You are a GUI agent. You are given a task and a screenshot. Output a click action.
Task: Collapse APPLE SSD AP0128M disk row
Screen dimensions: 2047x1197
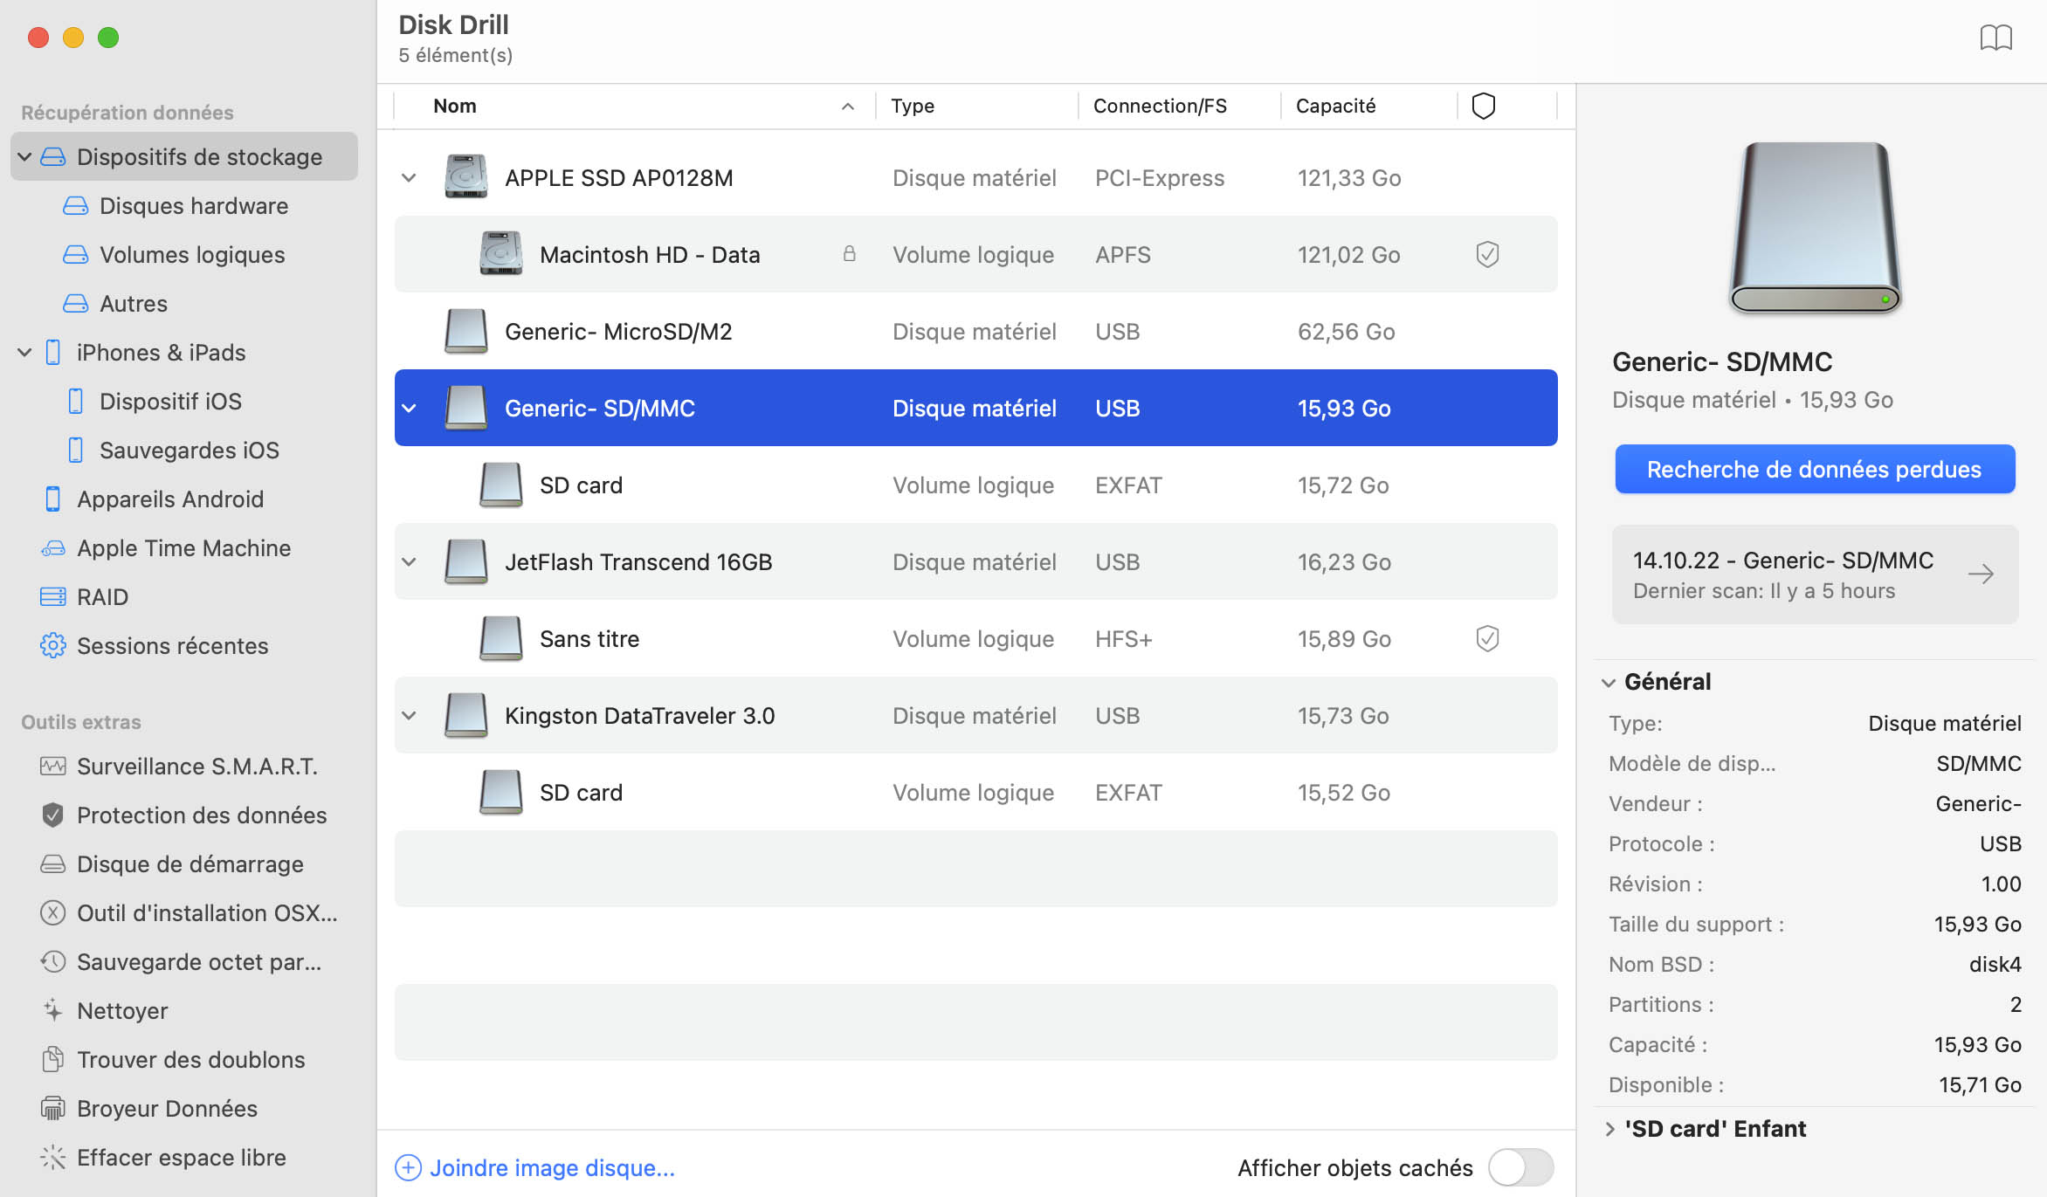(409, 178)
